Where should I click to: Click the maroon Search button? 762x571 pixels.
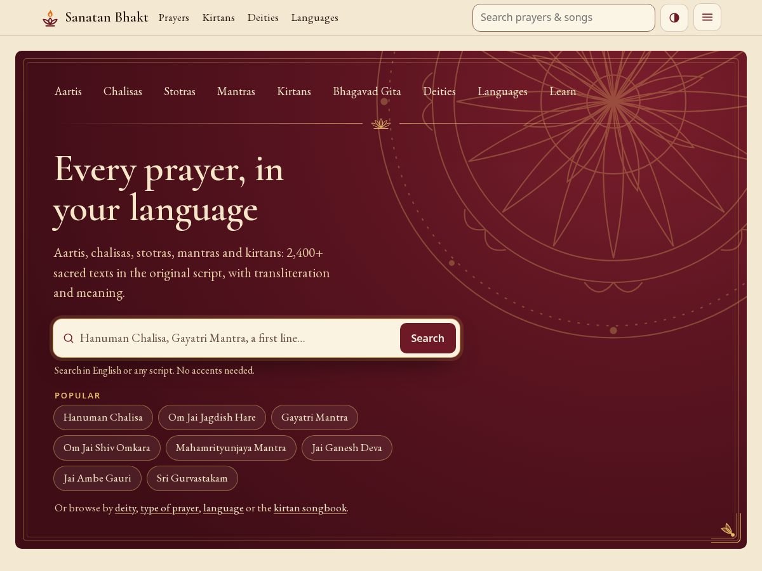[x=428, y=338]
